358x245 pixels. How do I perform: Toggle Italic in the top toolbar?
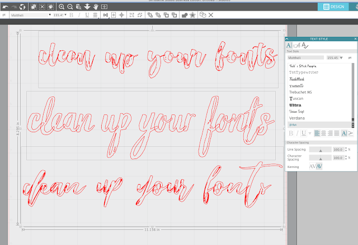tap(79, 15)
